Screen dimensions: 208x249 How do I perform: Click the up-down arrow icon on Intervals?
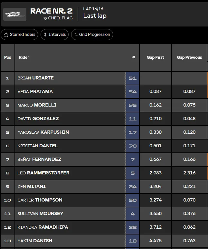45,35
